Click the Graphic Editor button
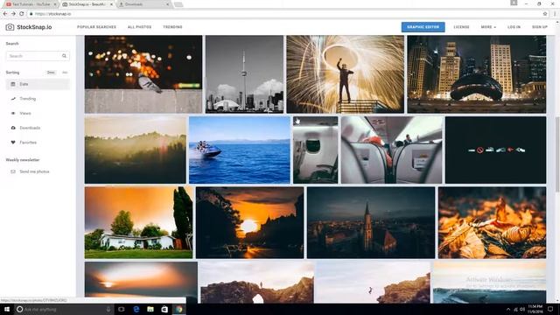Screen dimensions: 560x315 point(423,27)
